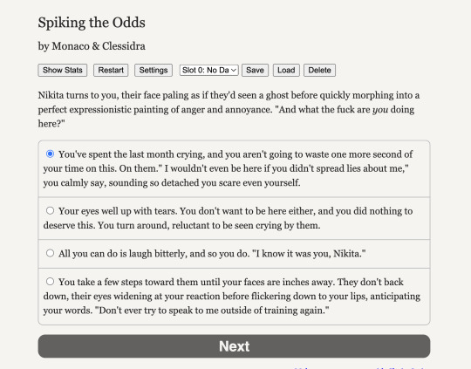Click the Nikita story paragraph text

pyautogui.click(x=229, y=109)
